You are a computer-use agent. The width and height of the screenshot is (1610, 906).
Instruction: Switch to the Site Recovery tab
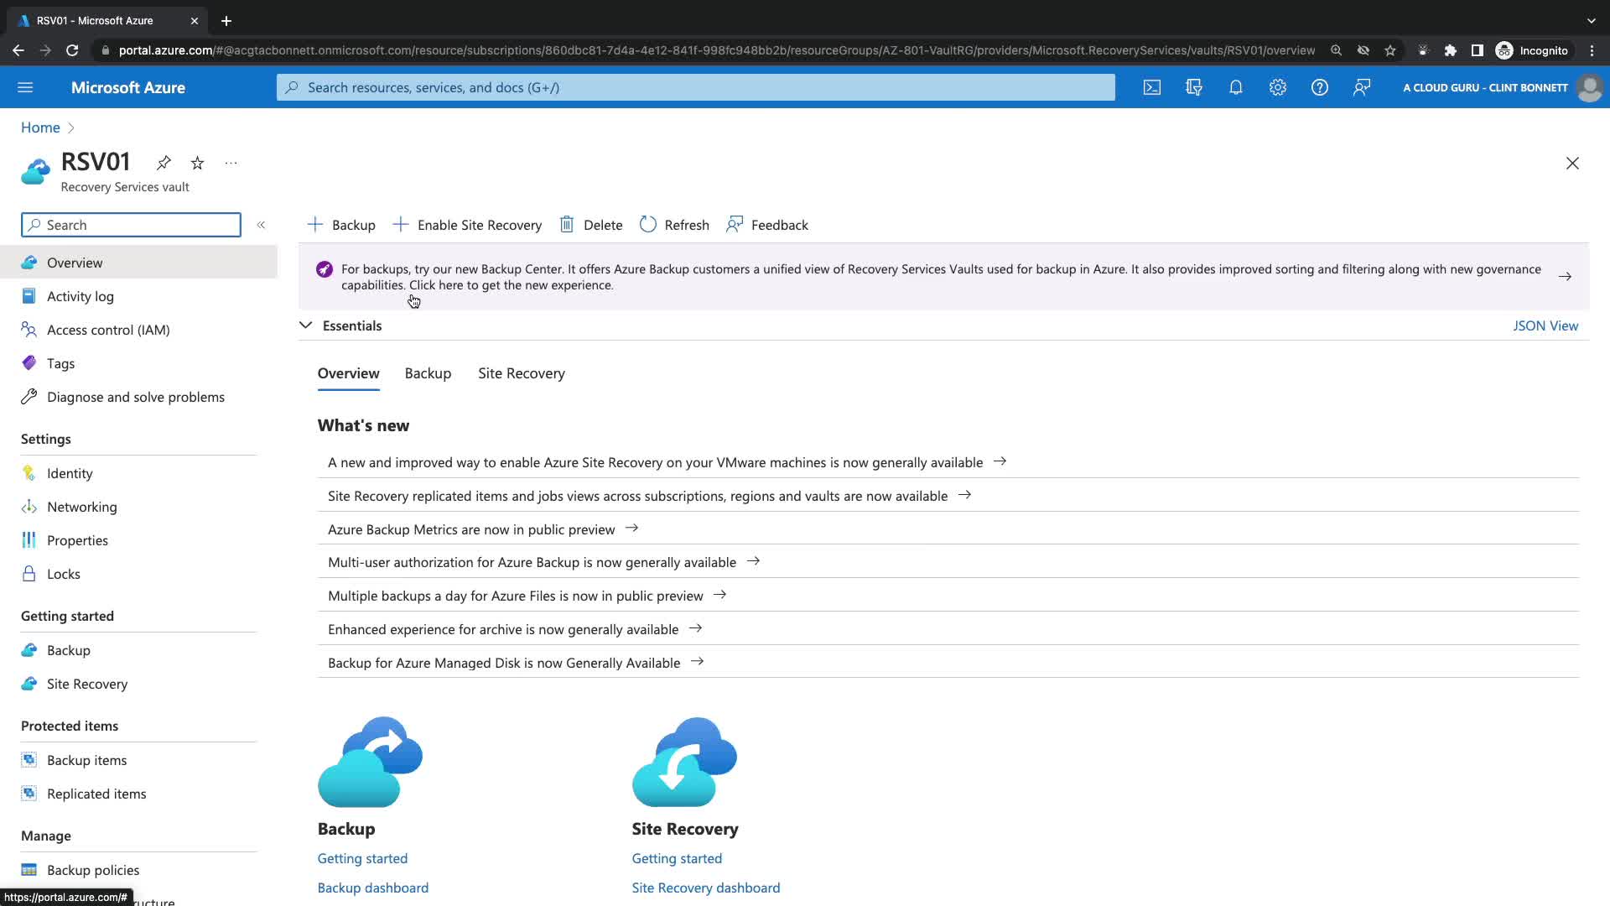coord(521,373)
